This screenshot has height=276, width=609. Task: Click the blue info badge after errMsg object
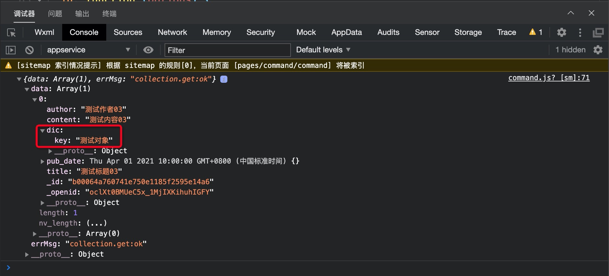point(224,79)
